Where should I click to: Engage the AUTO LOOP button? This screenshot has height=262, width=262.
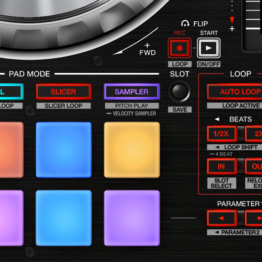(x=234, y=92)
